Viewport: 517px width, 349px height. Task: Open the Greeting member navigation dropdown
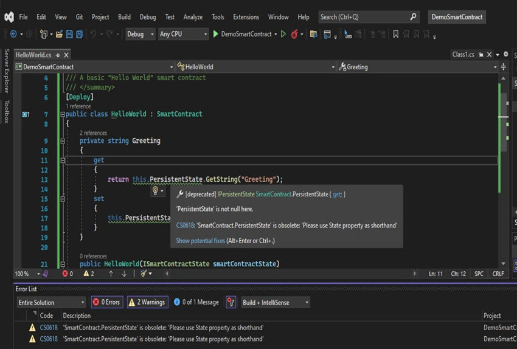[x=417, y=67]
